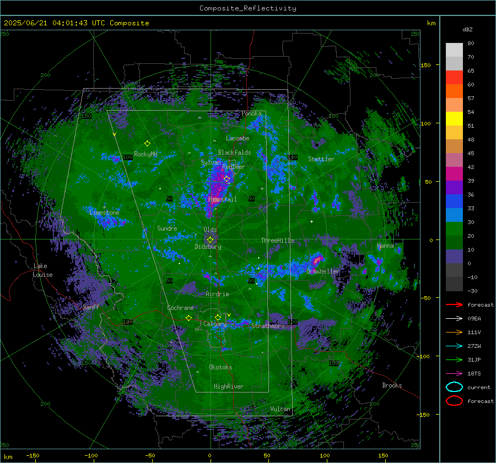
Task: Click the cyan 27ZW arrow in legend
Action: [454, 346]
